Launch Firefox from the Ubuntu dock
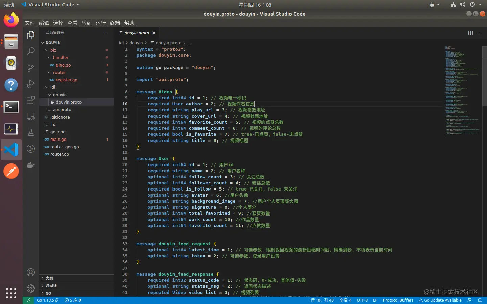Screen dimensions: 487x304 [11, 20]
